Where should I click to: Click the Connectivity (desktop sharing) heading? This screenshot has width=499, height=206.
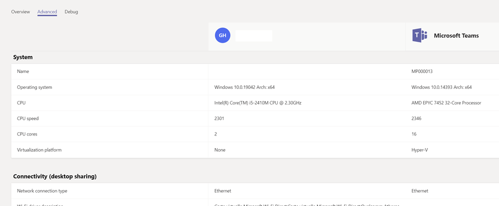[55, 176]
